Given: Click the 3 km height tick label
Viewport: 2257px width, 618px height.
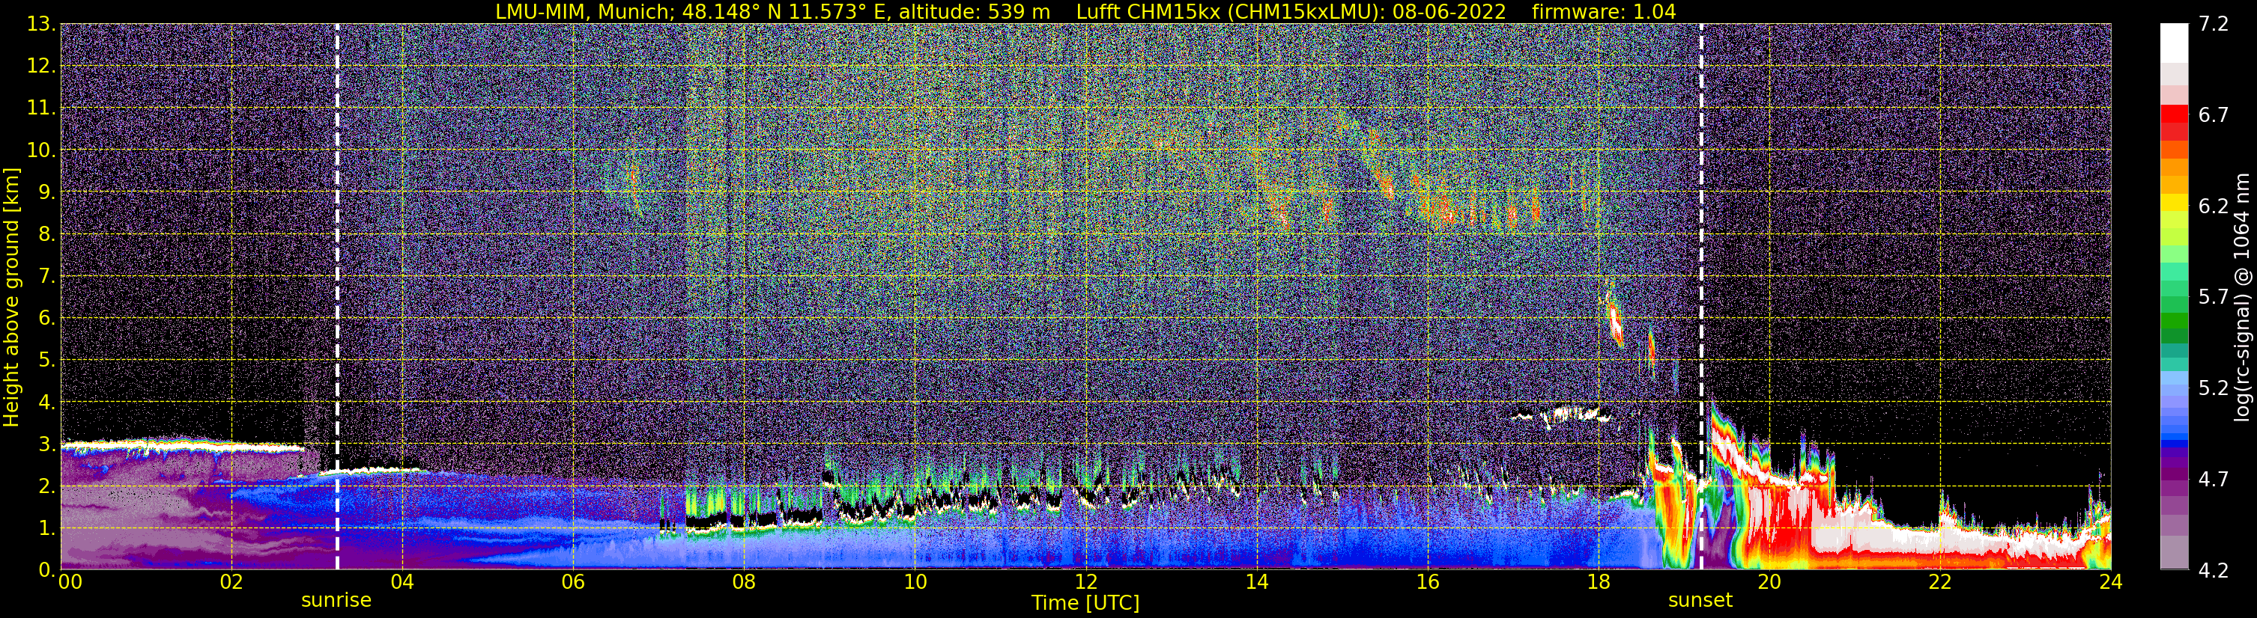Looking at the screenshot, I should tap(46, 444).
